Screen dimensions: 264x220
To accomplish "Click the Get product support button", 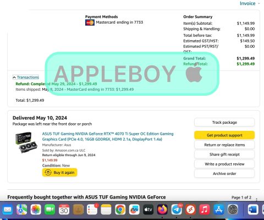I will tap(224, 135).
